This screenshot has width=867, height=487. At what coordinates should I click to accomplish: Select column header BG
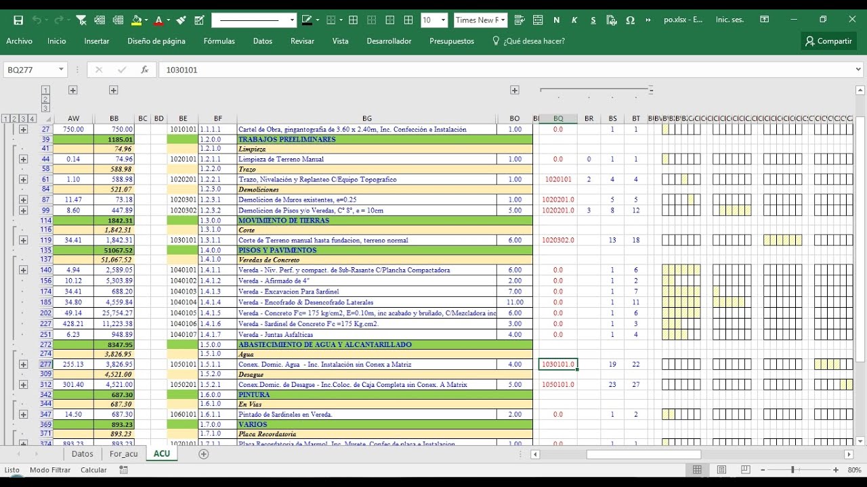(x=366, y=118)
